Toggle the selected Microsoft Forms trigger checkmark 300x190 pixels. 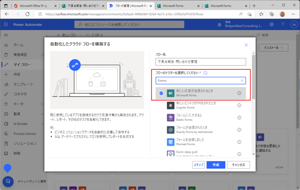161,93
